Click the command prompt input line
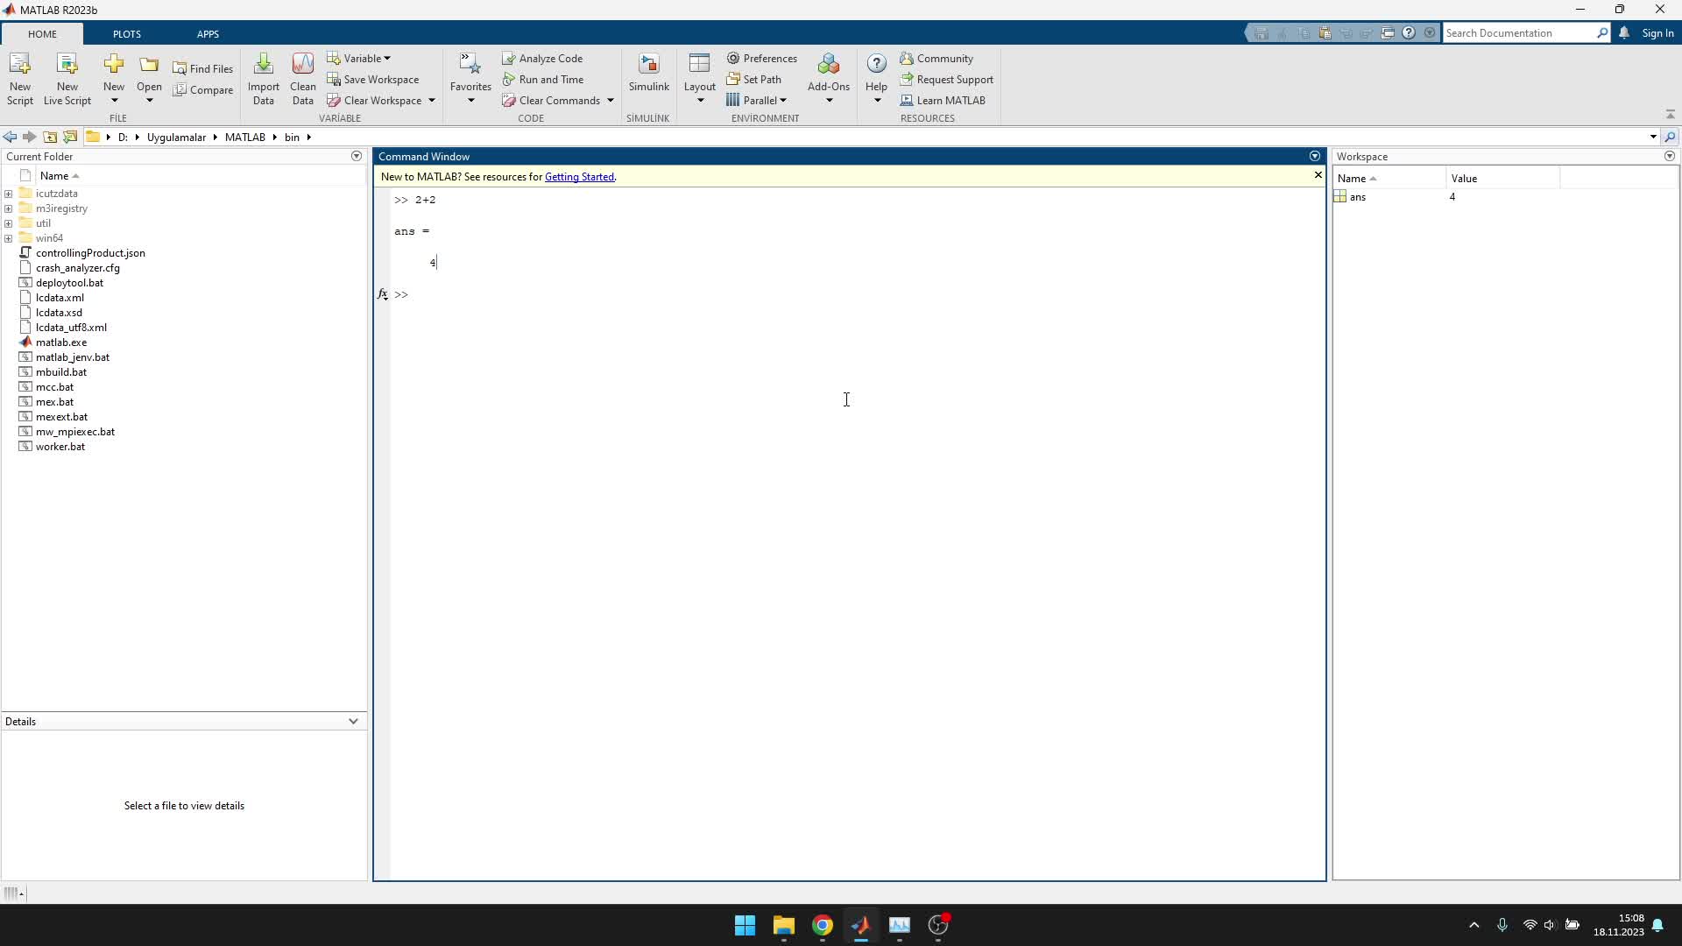This screenshot has width=1682, height=946. tap(859, 294)
